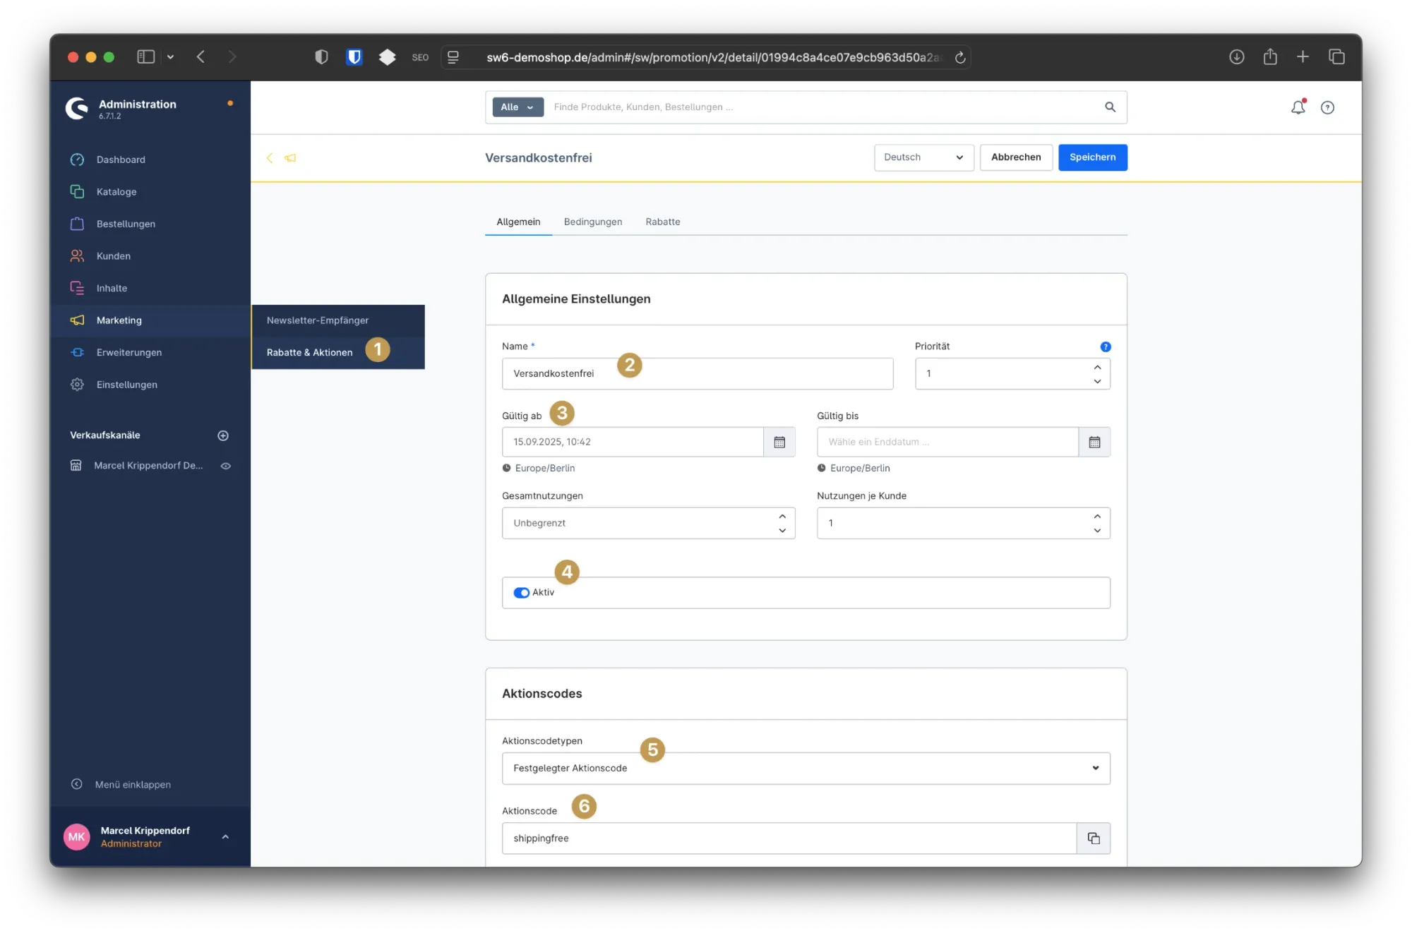The image size is (1412, 933).
Task: Increase Priorität with the up stepper
Action: click(1097, 368)
